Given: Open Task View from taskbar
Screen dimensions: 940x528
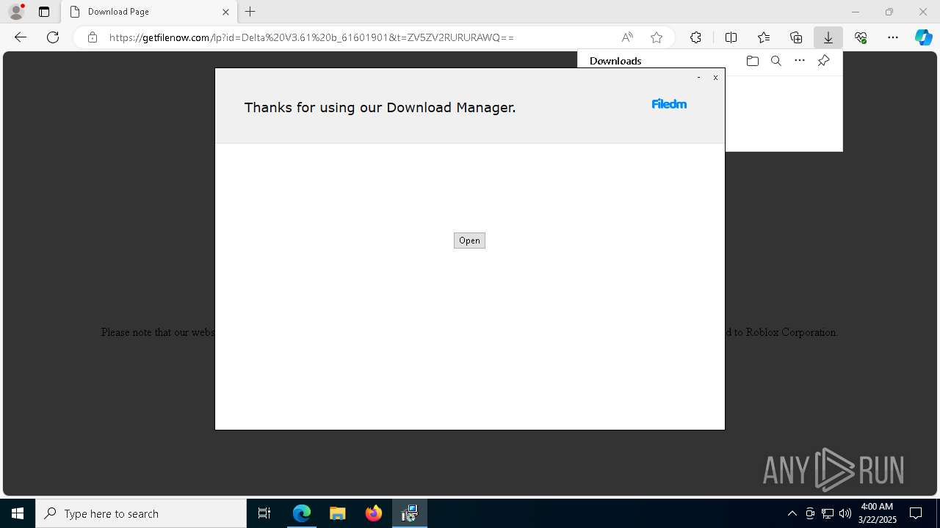Looking at the screenshot, I should tap(264, 513).
